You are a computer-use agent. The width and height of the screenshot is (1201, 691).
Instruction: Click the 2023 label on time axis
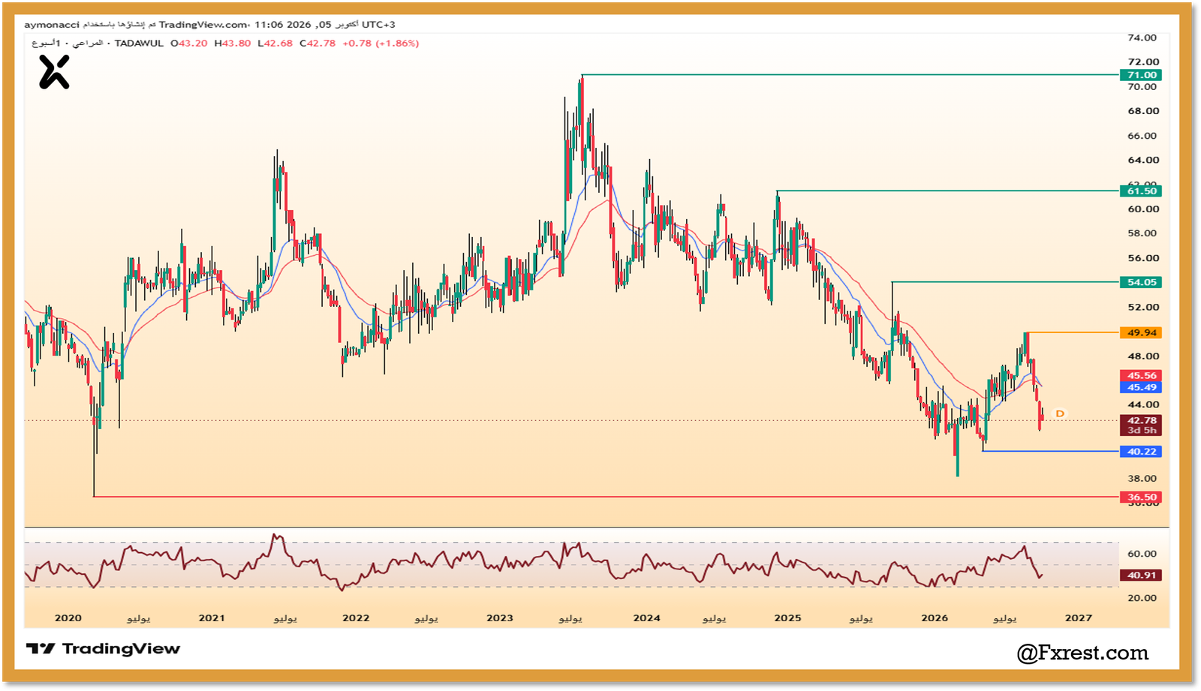click(500, 618)
